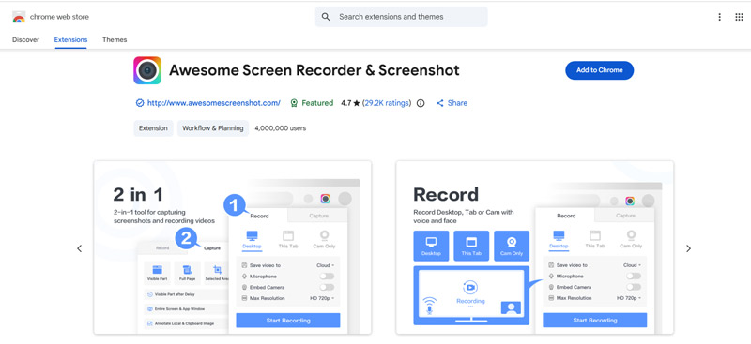Click the Workflow & Planning chip
Screen dimensions: 751x344
pyautogui.click(x=213, y=128)
